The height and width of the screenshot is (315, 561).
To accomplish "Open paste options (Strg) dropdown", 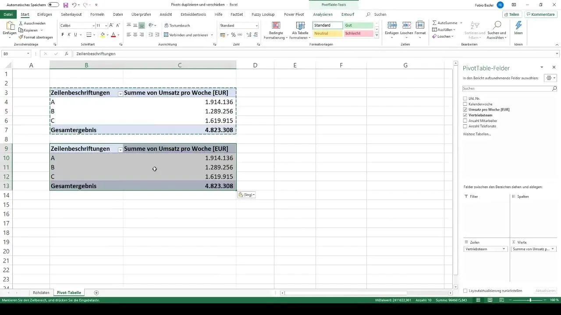I will click(x=246, y=195).
